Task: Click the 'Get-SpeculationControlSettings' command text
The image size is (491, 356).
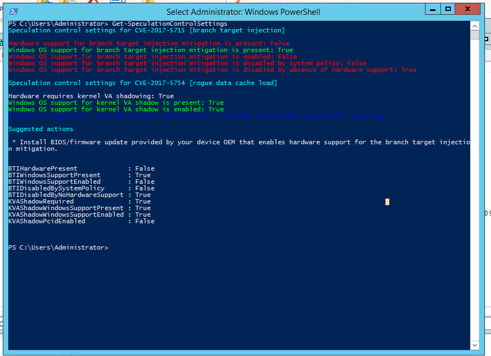Action: (170, 24)
